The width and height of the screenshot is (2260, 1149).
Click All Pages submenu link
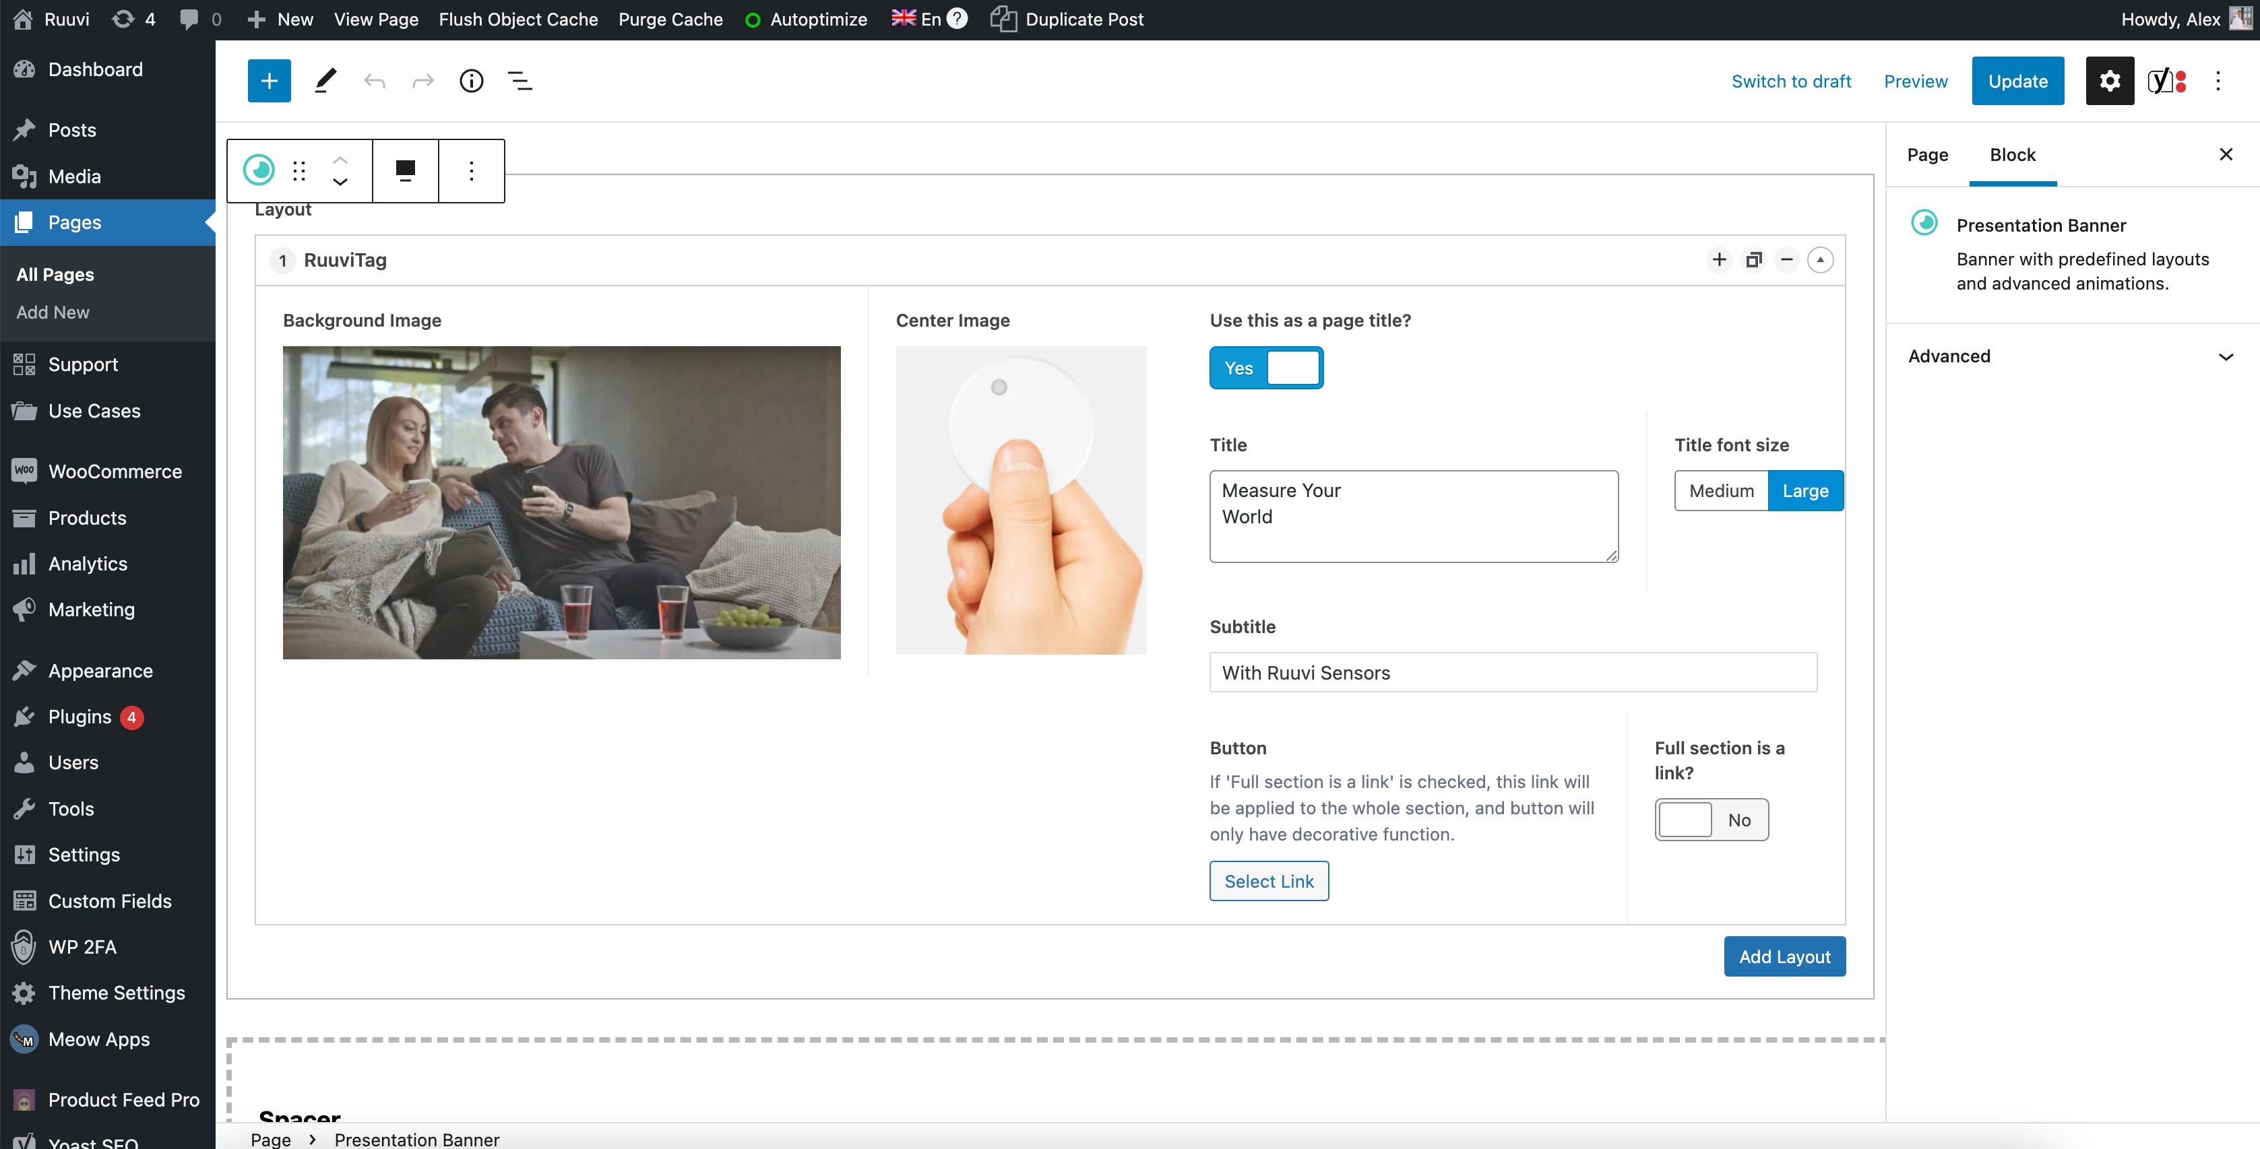coord(55,275)
